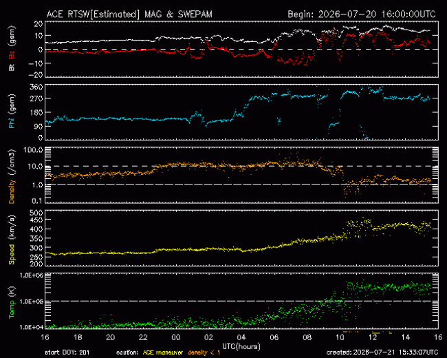The height and width of the screenshot is (358, 447).
Task: Click the "270" tick on Phi axis
Action: coord(36,98)
